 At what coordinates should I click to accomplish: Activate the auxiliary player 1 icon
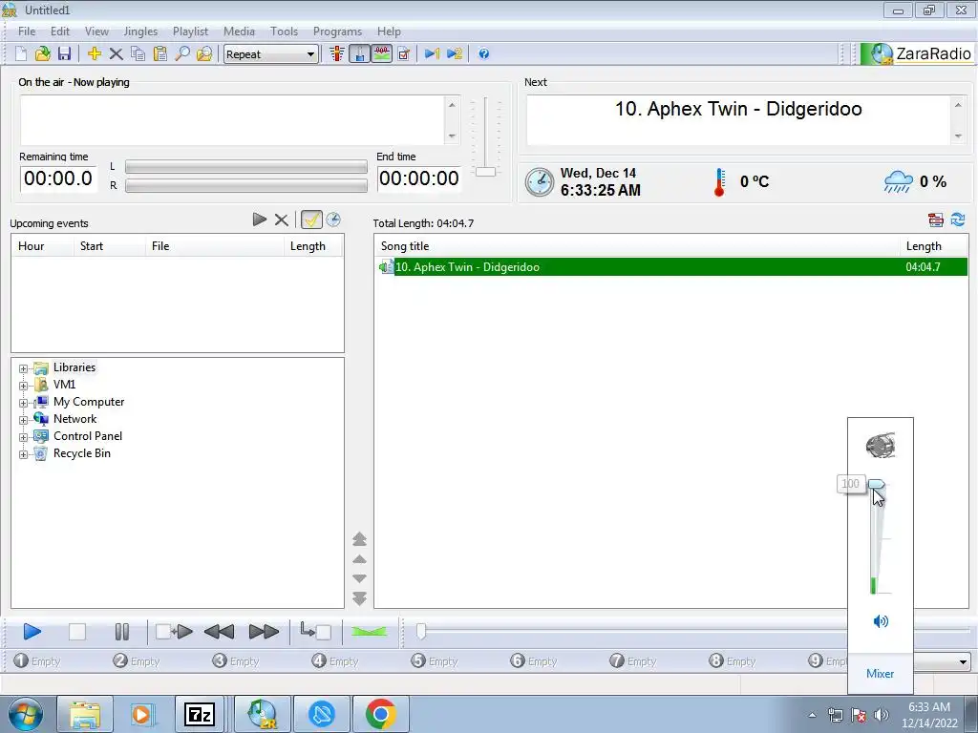point(433,54)
